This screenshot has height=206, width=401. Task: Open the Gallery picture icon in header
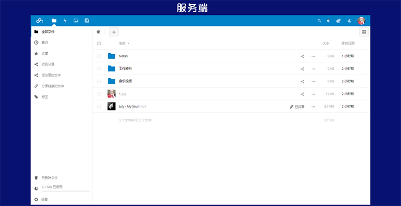76,21
